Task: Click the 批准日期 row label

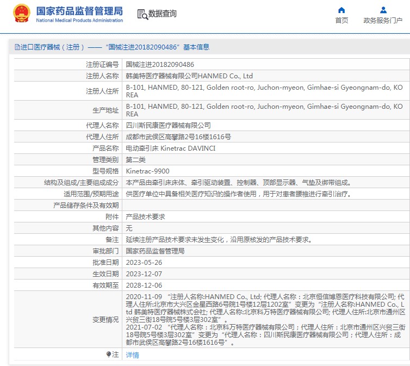Action: [x=105, y=263]
